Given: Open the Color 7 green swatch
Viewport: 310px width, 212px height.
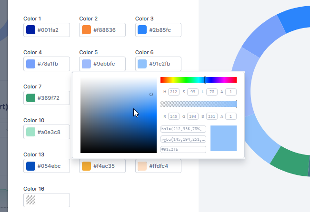Looking at the screenshot, I should pos(30,98).
